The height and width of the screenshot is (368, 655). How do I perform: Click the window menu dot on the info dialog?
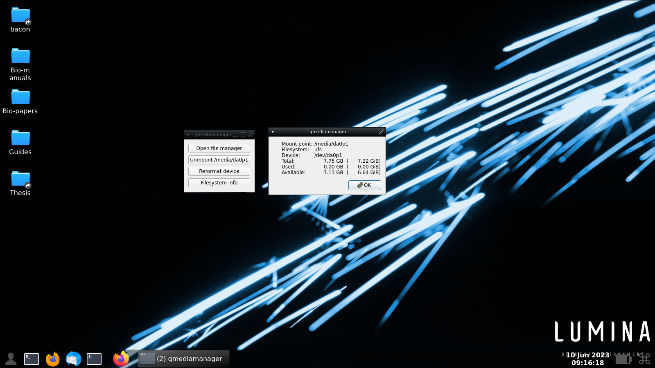click(x=273, y=132)
